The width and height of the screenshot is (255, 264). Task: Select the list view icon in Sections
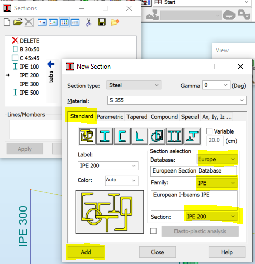[x=64, y=22]
